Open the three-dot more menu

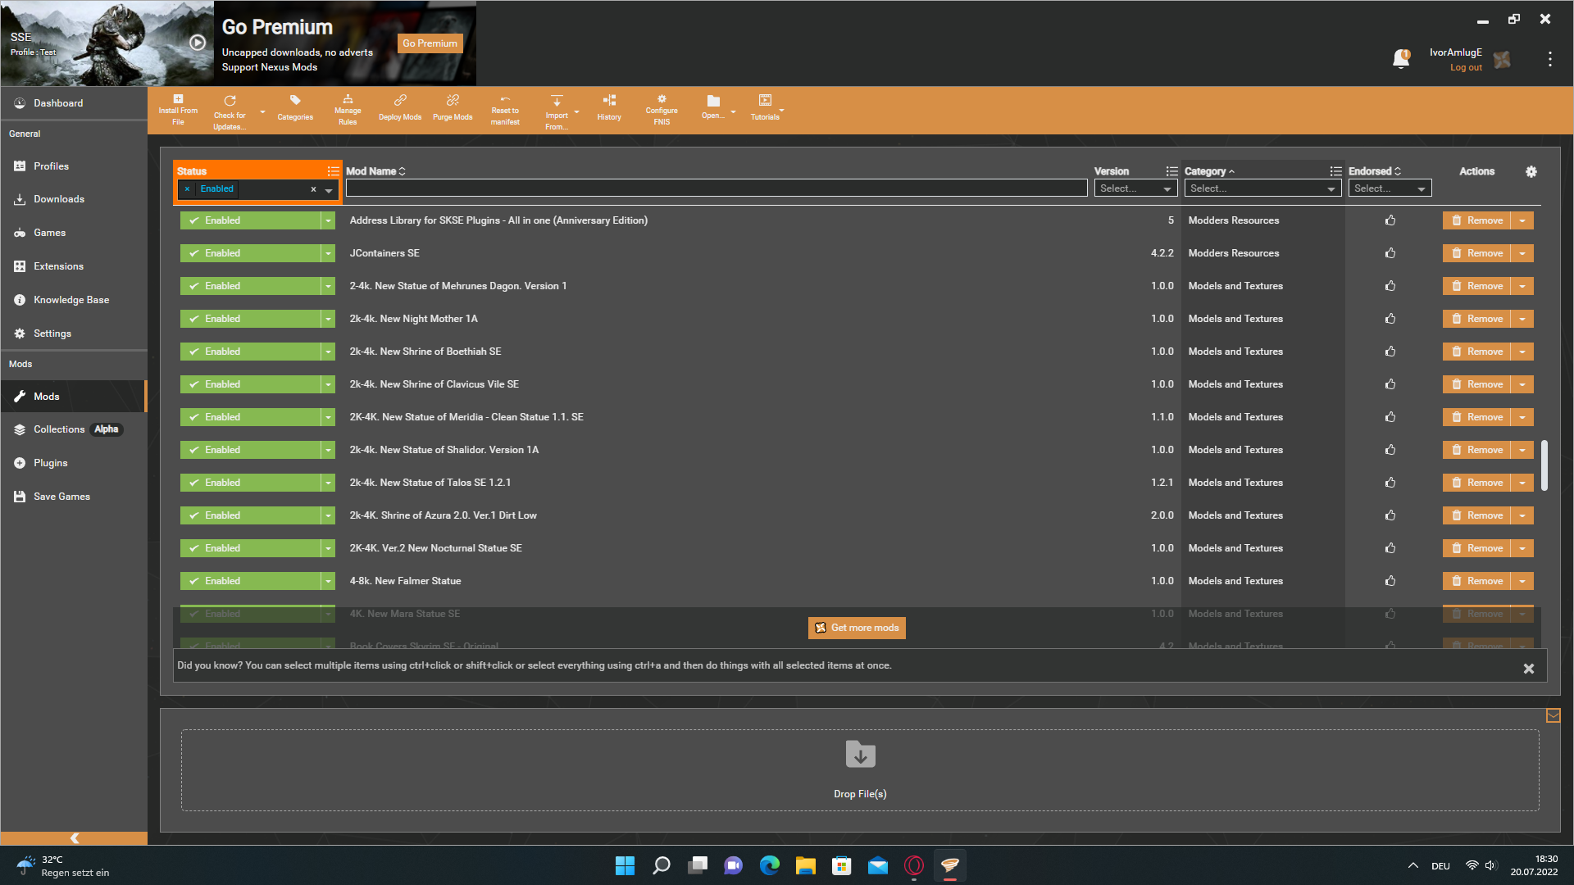(1549, 59)
